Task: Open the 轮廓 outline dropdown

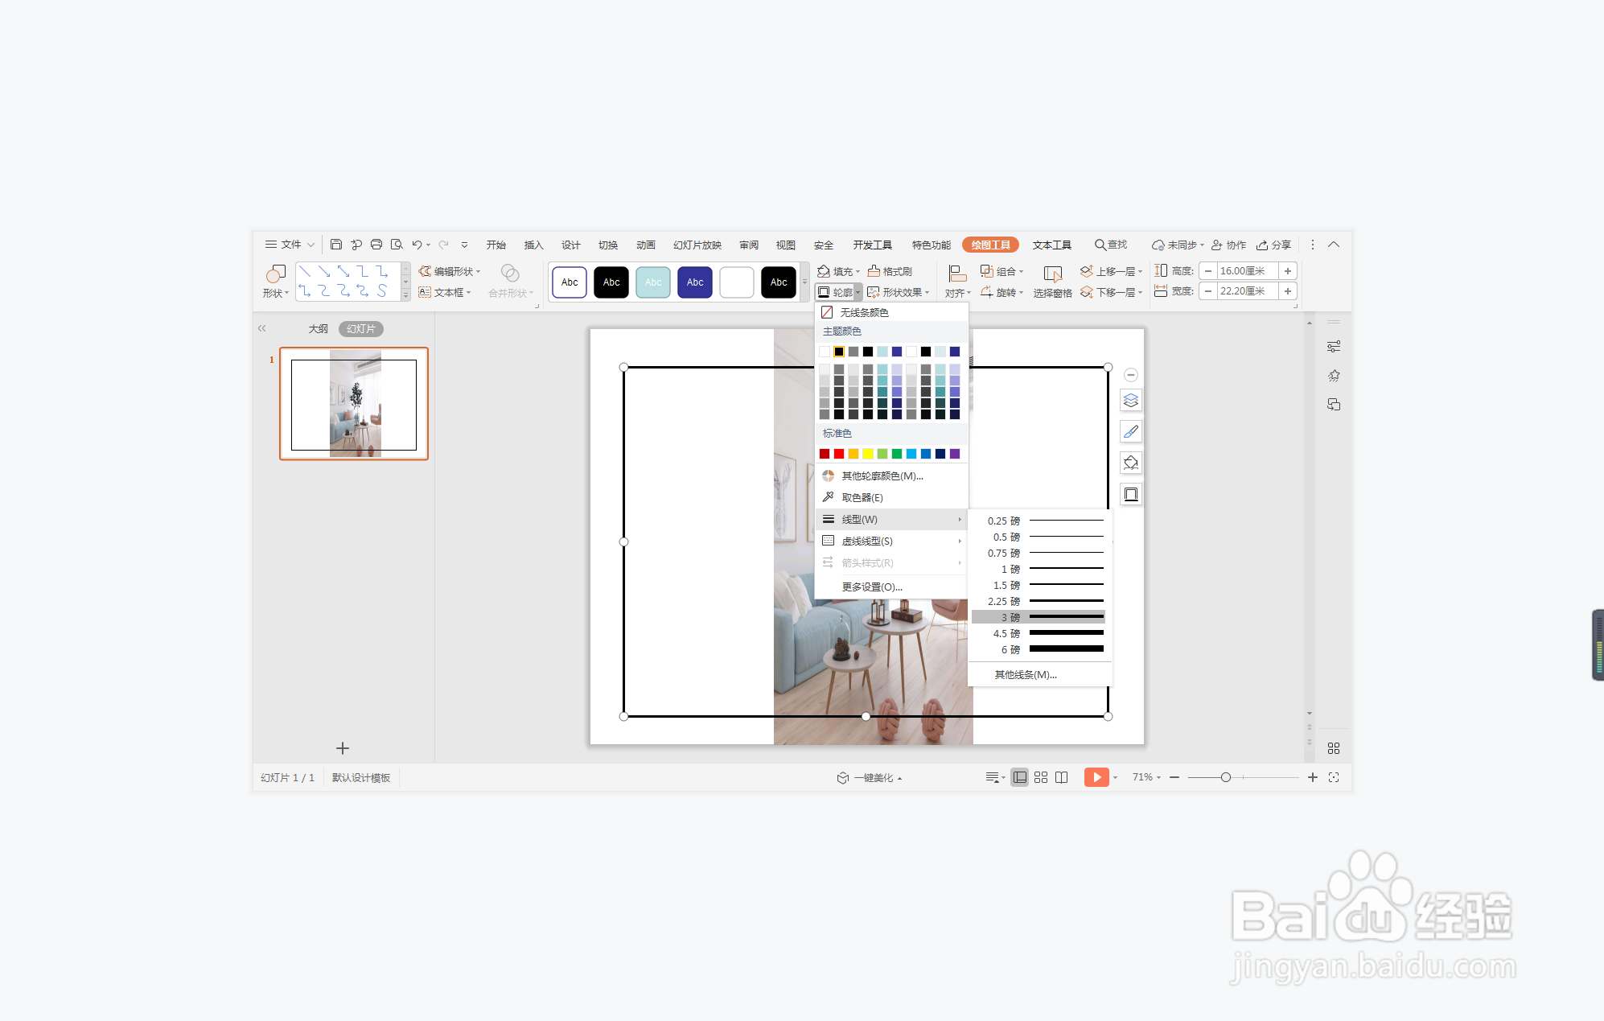Action: pos(839,292)
